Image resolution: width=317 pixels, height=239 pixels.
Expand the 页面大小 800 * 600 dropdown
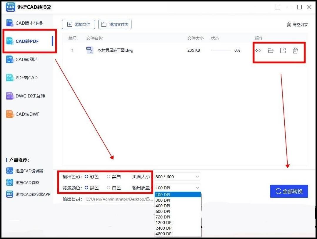click(178, 176)
